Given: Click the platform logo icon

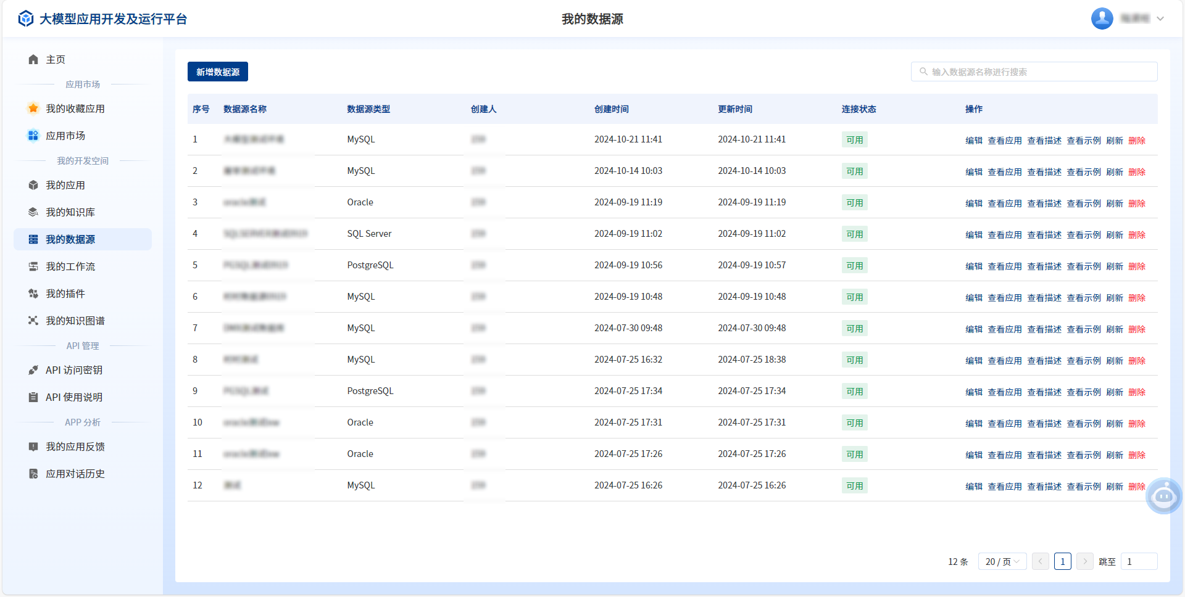Looking at the screenshot, I should tap(26, 19).
